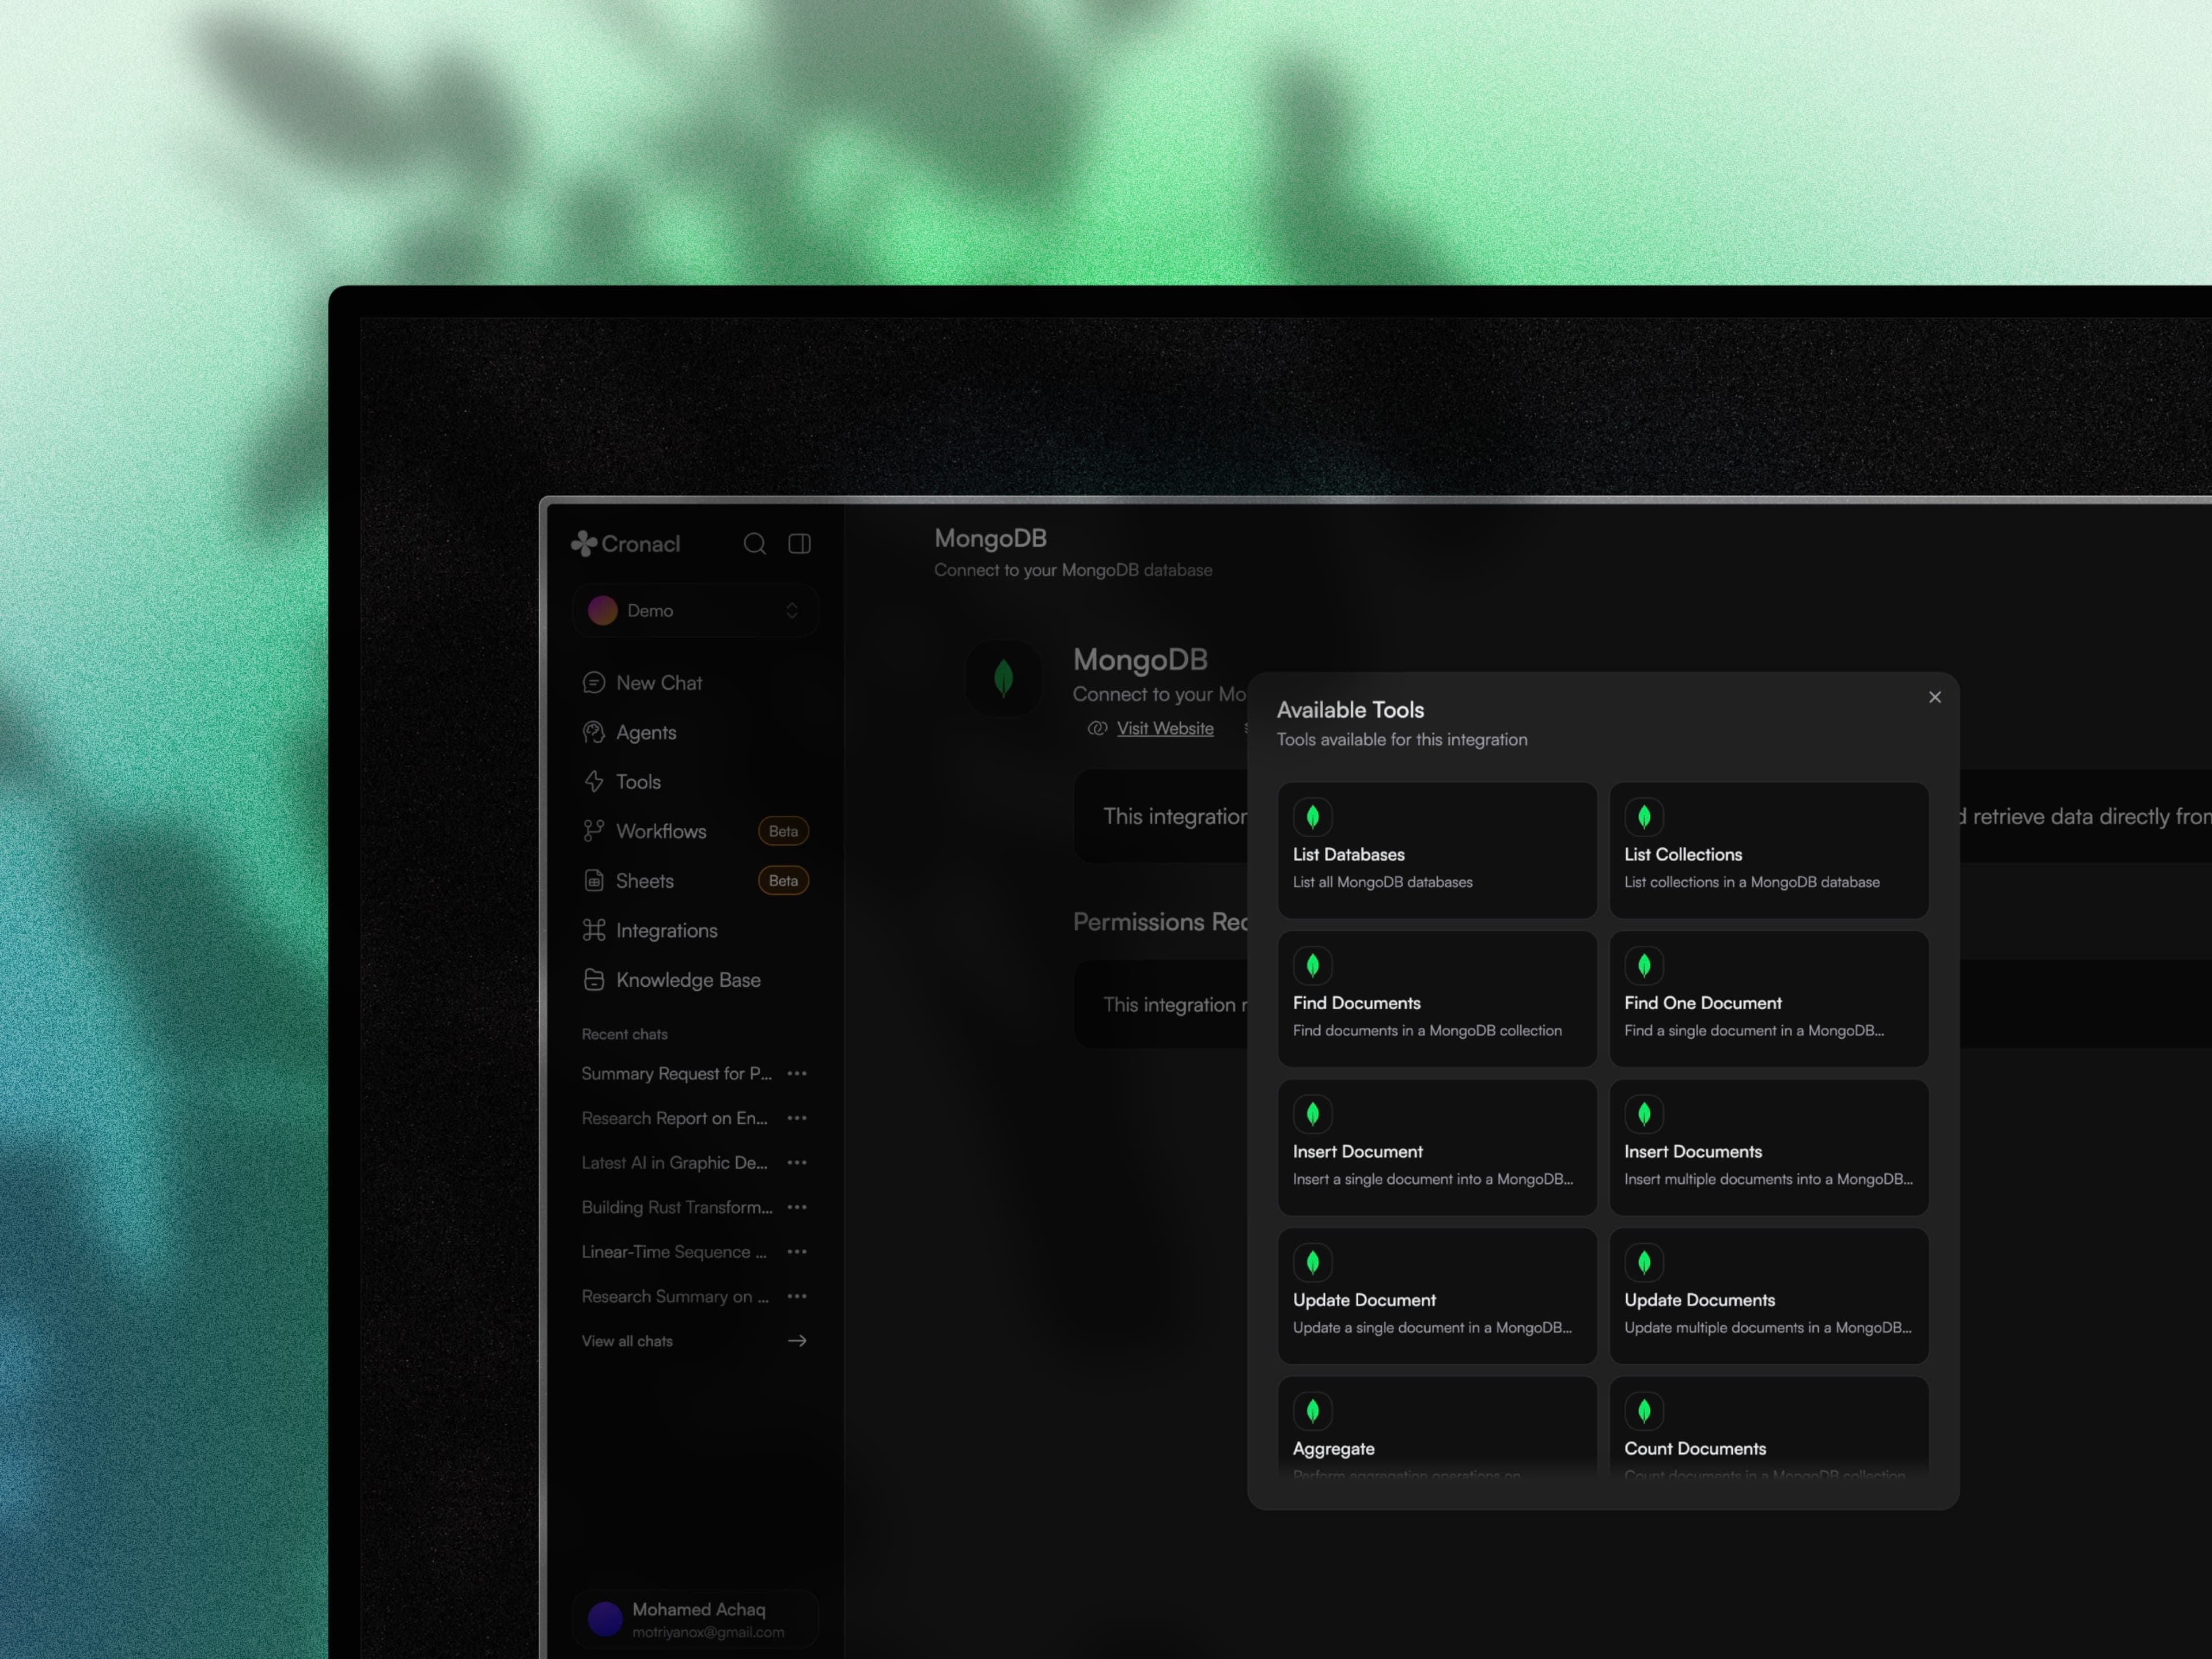Open options menu for Research Report chat
Screen dimensions: 2212x1659
797,1119
